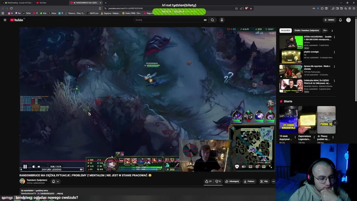Click the Udostępnij share button
This screenshot has height=201, width=357.
point(232,181)
